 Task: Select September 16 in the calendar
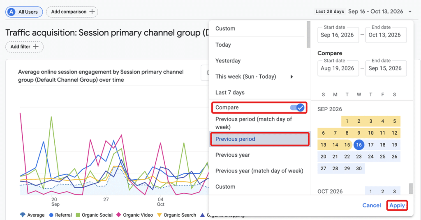pyautogui.click(x=359, y=145)
